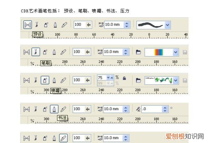This screenshot has height=143, width=213.
Task: Open smoothing slider button in the 预设 tooltip toolbar
Action: 89,25
